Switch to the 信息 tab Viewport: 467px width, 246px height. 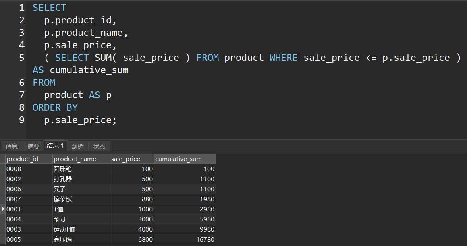click(x=12, y=146)
